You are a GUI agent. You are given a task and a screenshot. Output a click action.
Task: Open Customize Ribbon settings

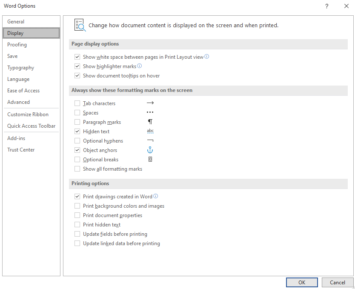point(31,114)
